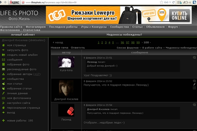Go to forum page 96
The width and height of the screenshot is (197, 131).
[x=122, y=42]
